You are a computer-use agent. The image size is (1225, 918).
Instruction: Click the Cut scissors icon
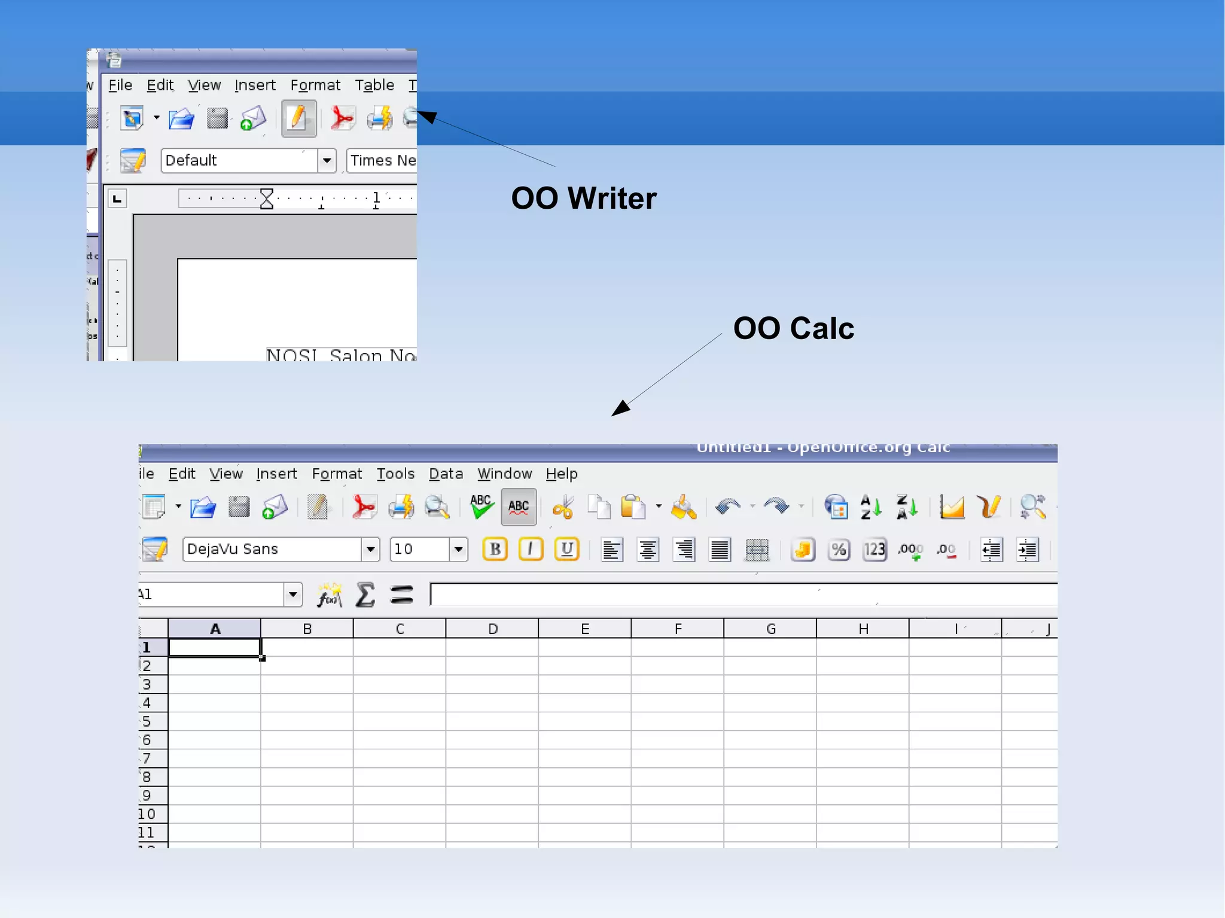pyautogui.click(x=563, y=507)
